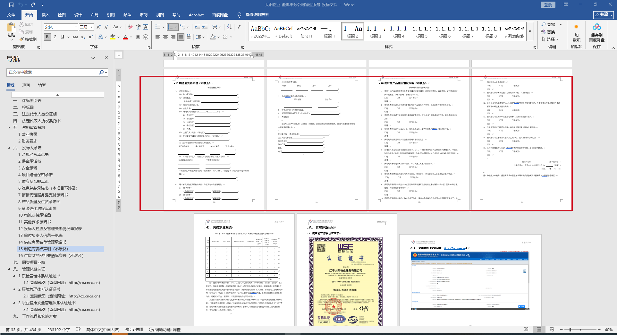Open the 选择 selection dropdown
This screenshot has width=617, height=335.
click(x=550, y=39)
